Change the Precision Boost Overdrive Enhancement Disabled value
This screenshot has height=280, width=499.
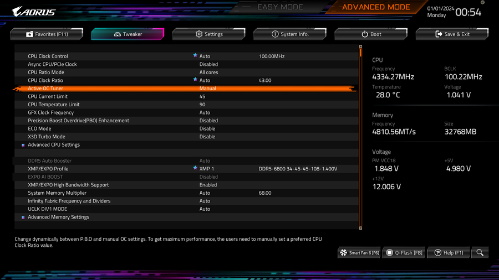208,121
